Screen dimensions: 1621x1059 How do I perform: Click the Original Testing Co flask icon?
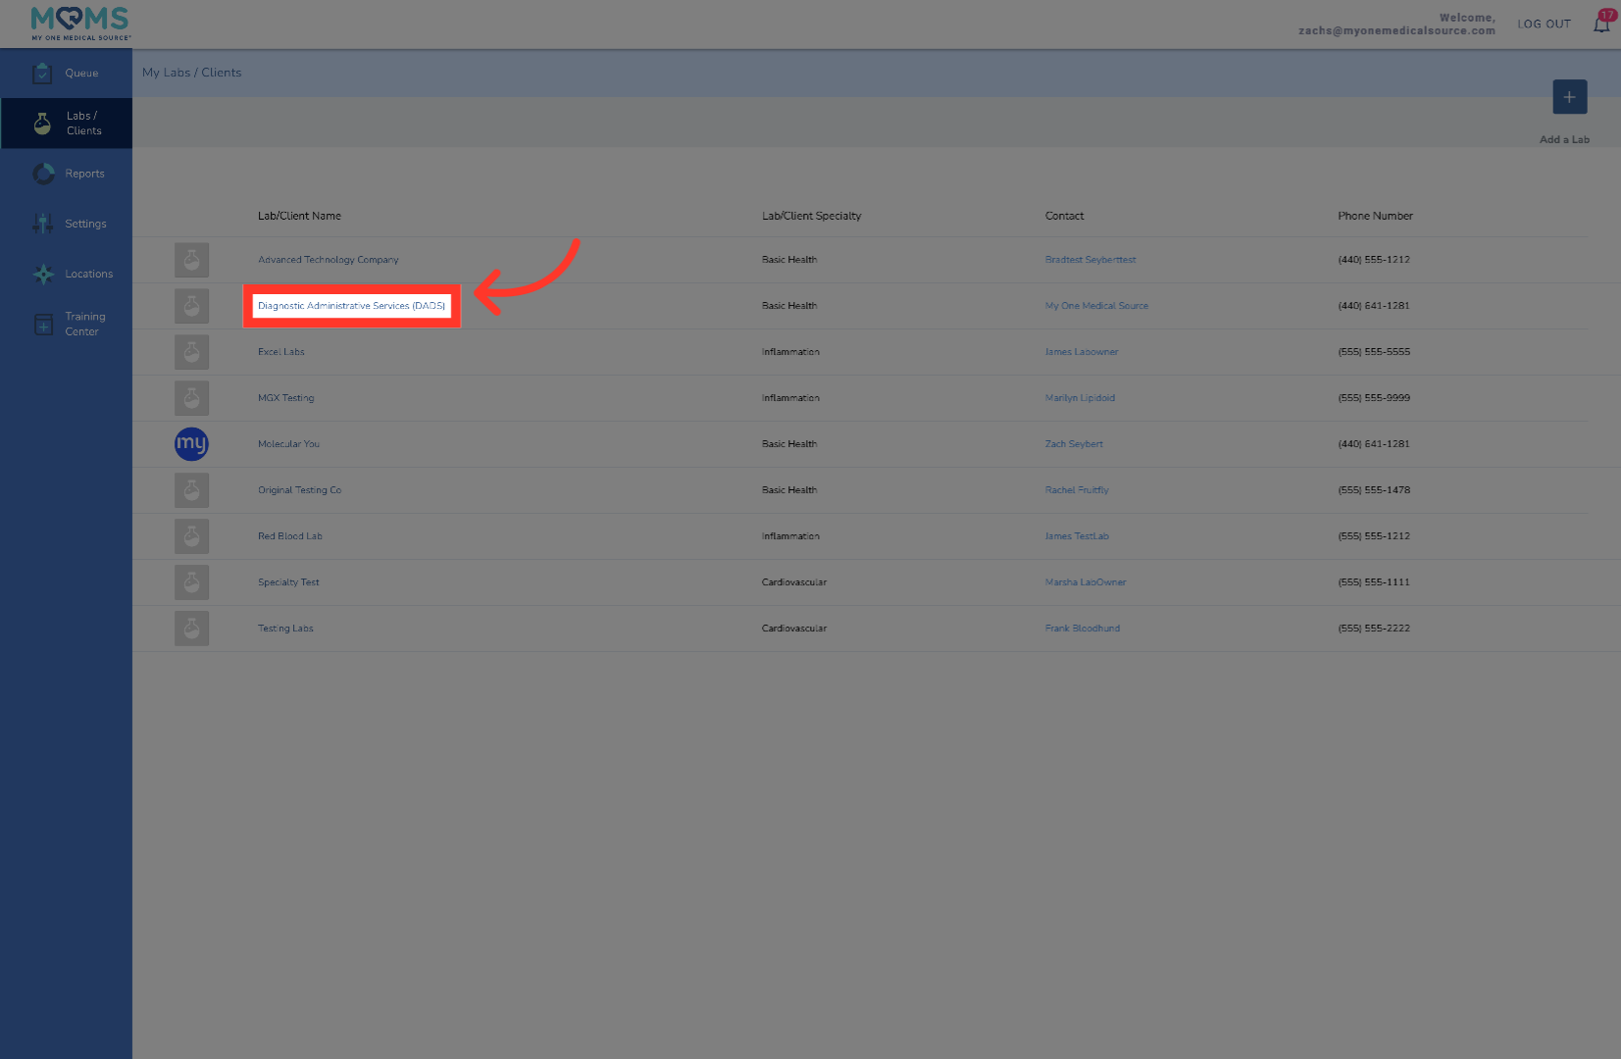click(x=191, y=490)
